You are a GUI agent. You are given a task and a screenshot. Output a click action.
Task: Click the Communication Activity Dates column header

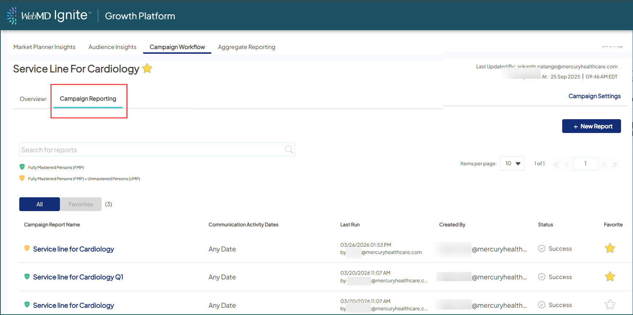(x=243, y=225)
